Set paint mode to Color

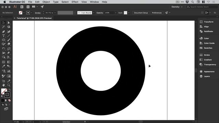pos(3,100)
